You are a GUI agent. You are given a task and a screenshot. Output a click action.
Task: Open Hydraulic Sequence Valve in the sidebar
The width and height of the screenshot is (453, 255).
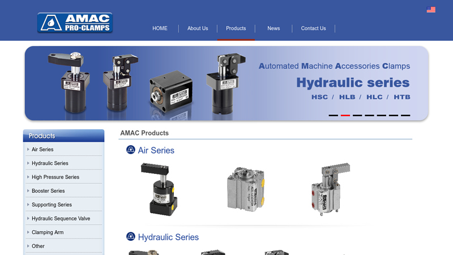coord(61,219)
